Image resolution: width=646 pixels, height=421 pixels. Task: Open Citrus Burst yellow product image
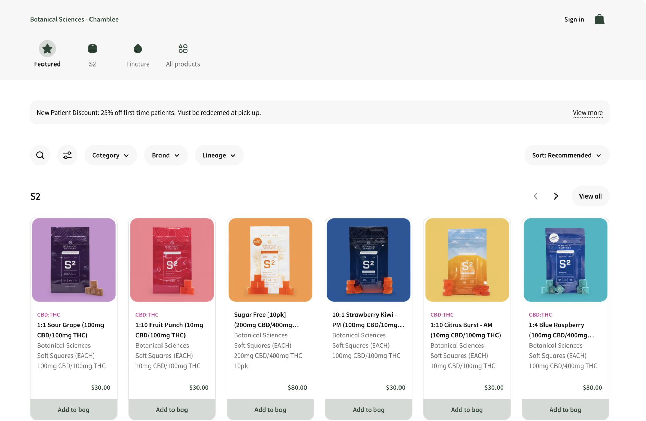467,260
